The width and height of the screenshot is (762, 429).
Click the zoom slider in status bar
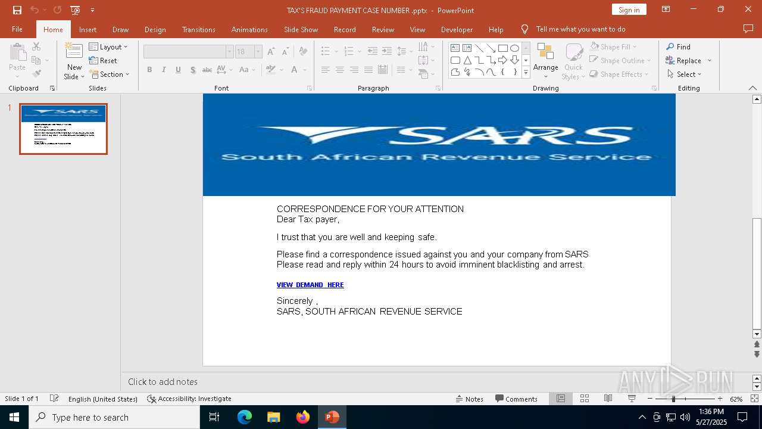pos(685,399)
